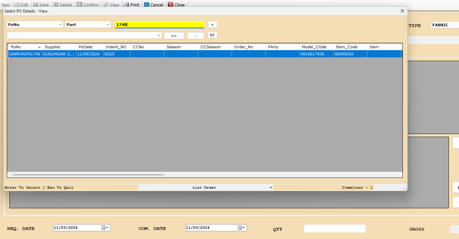
Task: Click the Edit toolbar icon
Action: pos(17,5)
